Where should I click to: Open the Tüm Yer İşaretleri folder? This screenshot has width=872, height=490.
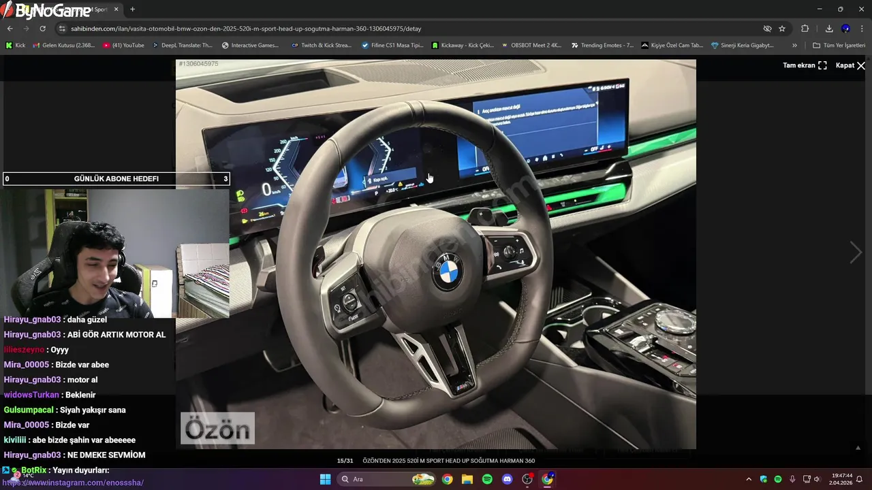839,46
